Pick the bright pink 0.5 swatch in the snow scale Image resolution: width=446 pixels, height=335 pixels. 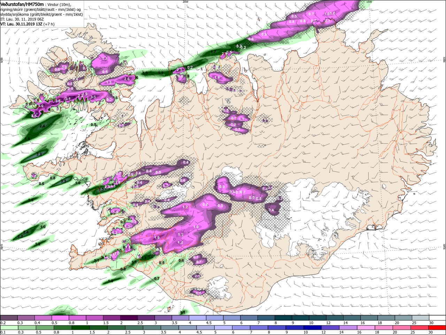pyautogui.click(x=60, y=318)
